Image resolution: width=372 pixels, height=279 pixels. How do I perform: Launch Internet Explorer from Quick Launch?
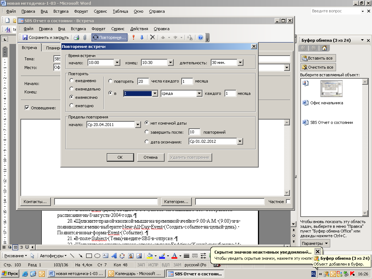(x=25, y=274)
